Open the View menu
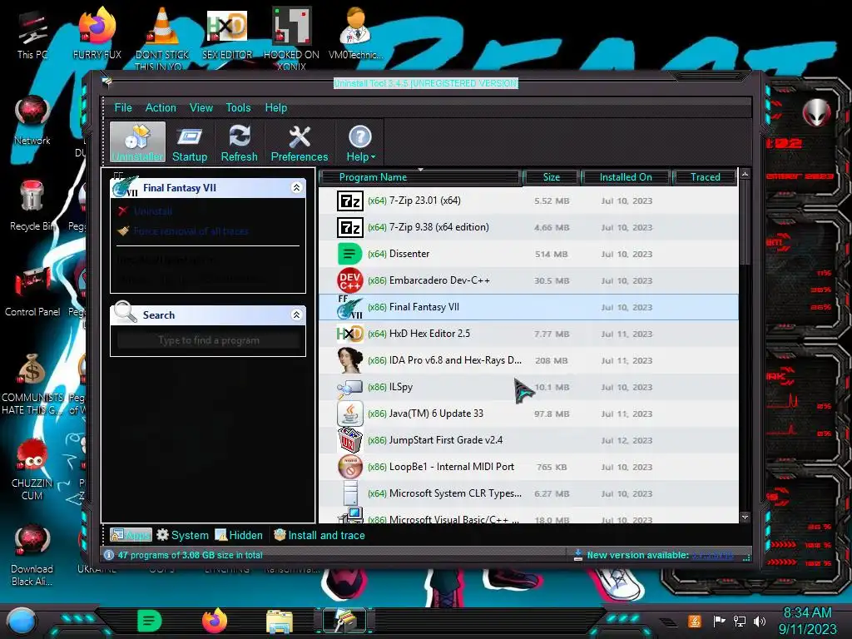This screenshot has height=639, width=852. coord(201,107)
